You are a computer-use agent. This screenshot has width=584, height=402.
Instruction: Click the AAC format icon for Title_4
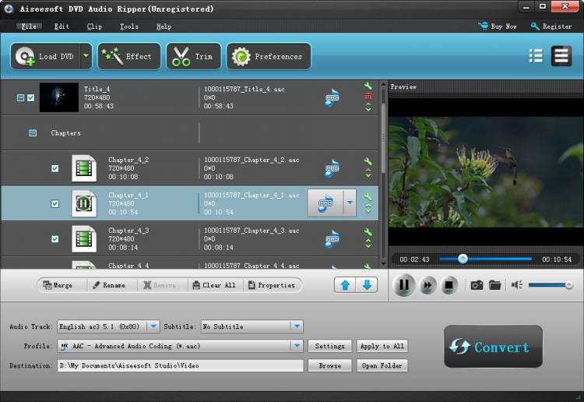pyautogui.click(x=332, y=97)
